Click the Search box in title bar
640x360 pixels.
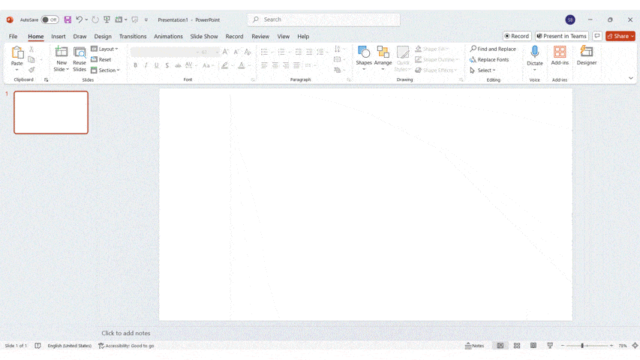click(x=323, y=19)
